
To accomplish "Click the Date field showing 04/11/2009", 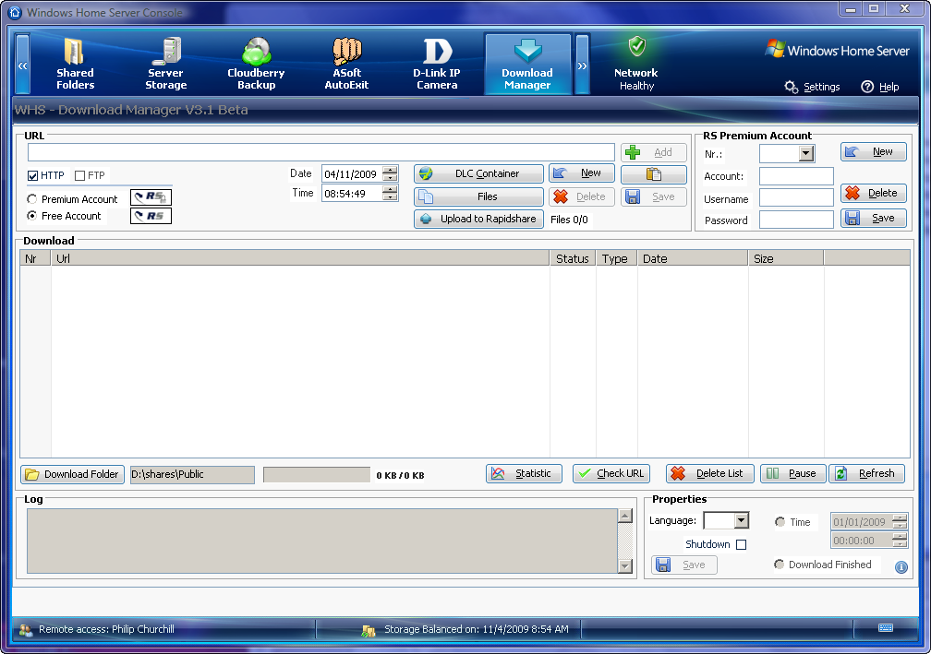I will tap(353, 174).
